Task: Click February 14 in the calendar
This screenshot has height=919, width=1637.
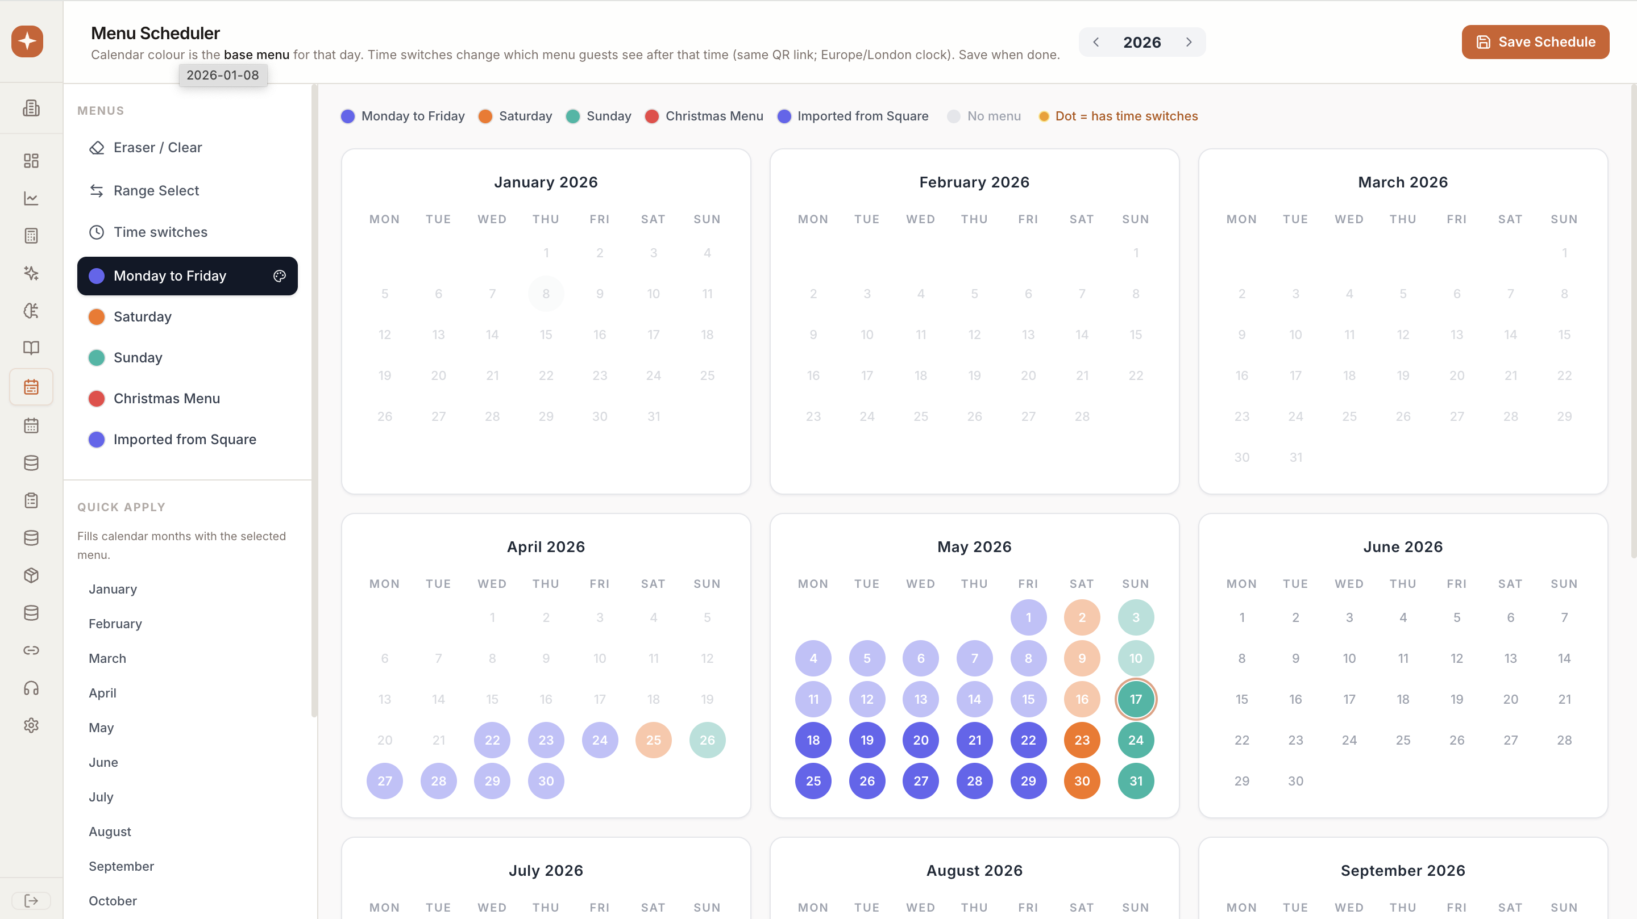Action: tap(1082, 335)
